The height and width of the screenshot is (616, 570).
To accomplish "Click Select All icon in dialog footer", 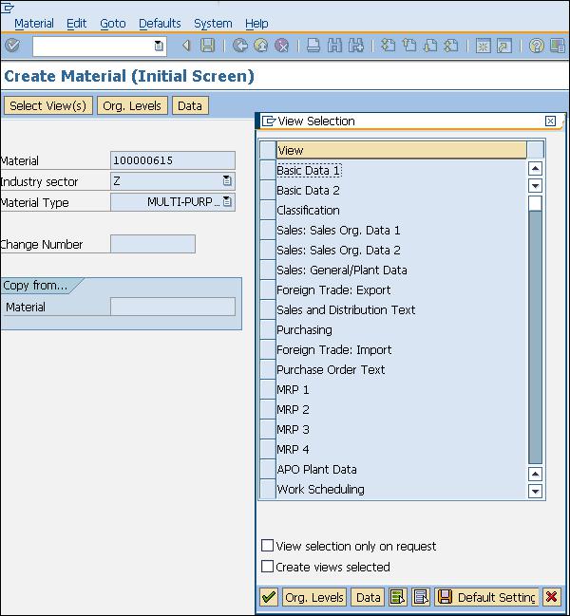I will tap(398, 597).
